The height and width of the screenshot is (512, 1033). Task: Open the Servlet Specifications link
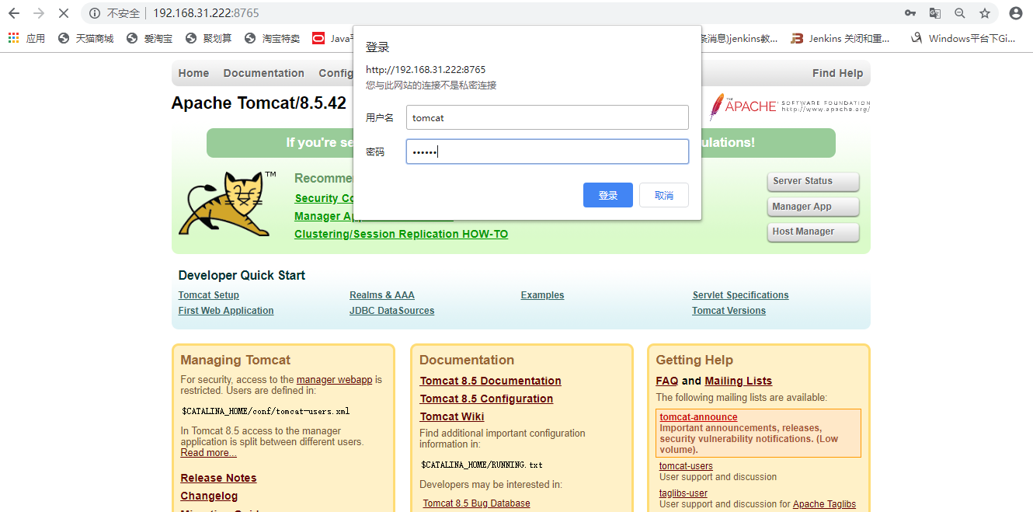741,295
